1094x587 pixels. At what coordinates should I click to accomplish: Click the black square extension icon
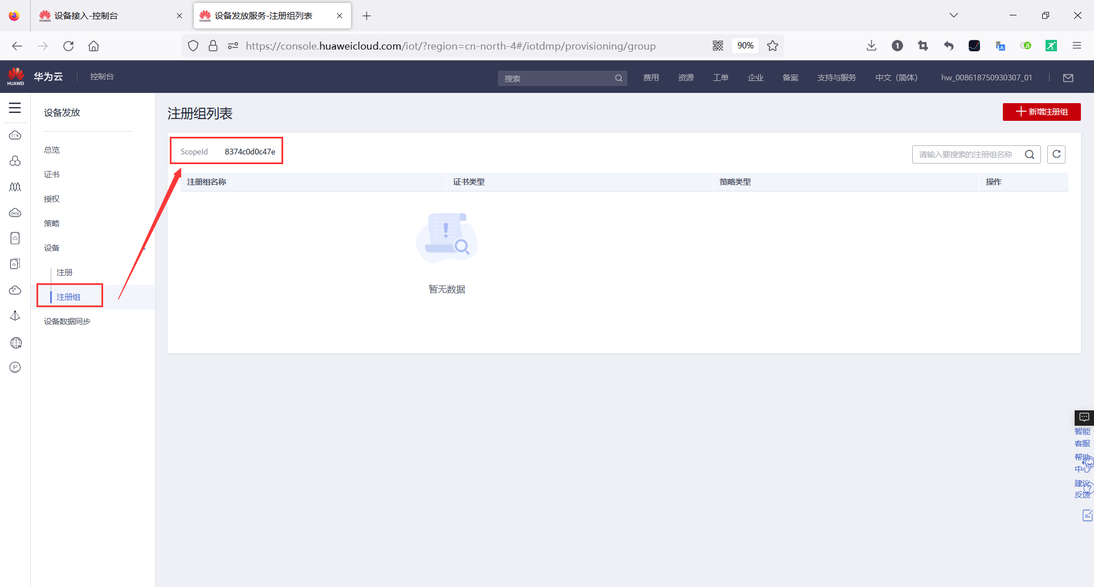tap(974, 46)
